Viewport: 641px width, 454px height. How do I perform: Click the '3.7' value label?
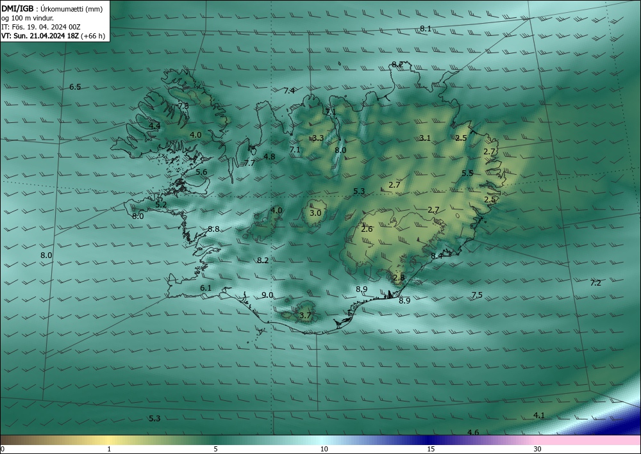pyautogui.click(x=305, y=316)
